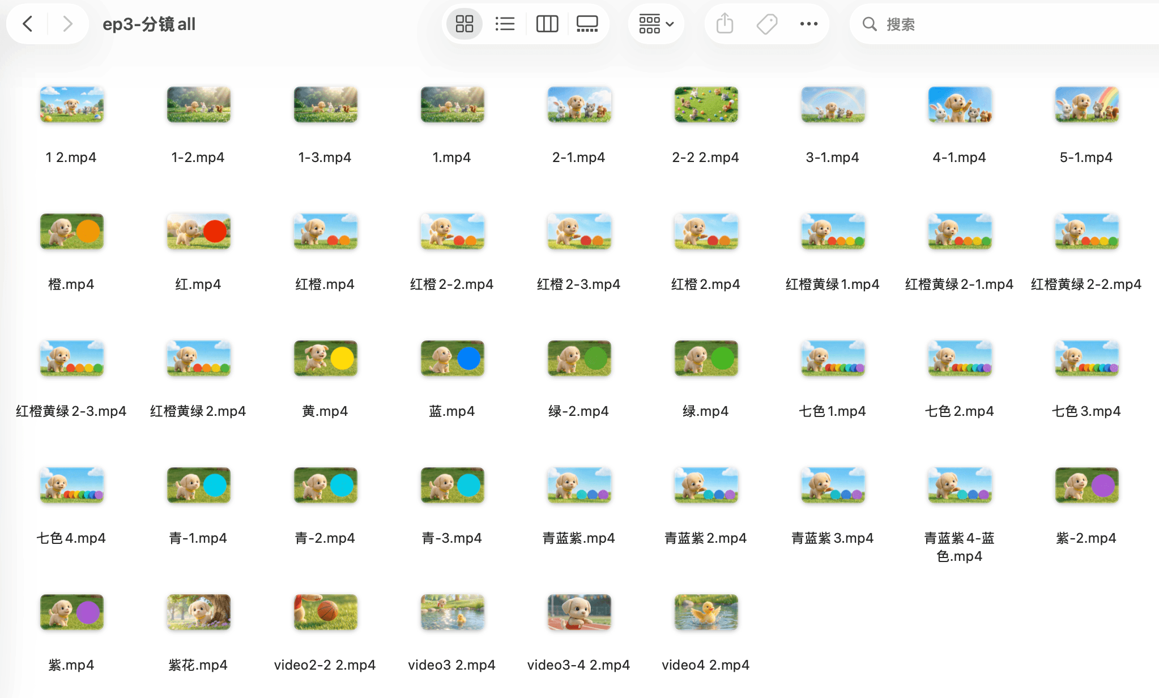
Task: Click the Share icon
Action: pos(725,24)
